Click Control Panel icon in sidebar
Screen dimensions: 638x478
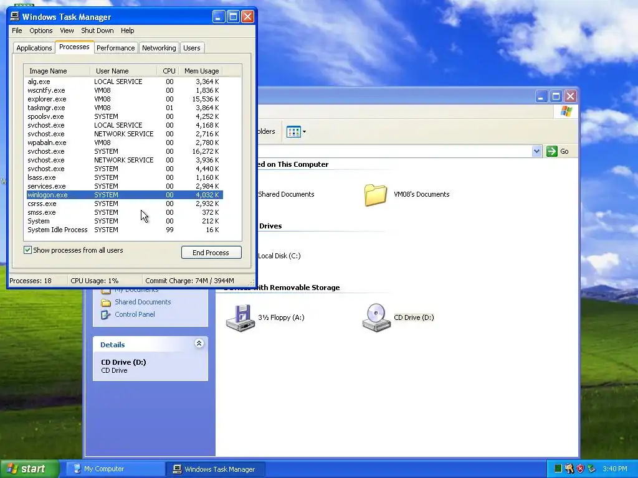point(106,314)
